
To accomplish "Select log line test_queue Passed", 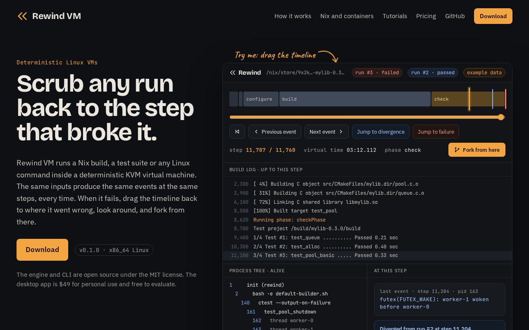I will [367, 238].
